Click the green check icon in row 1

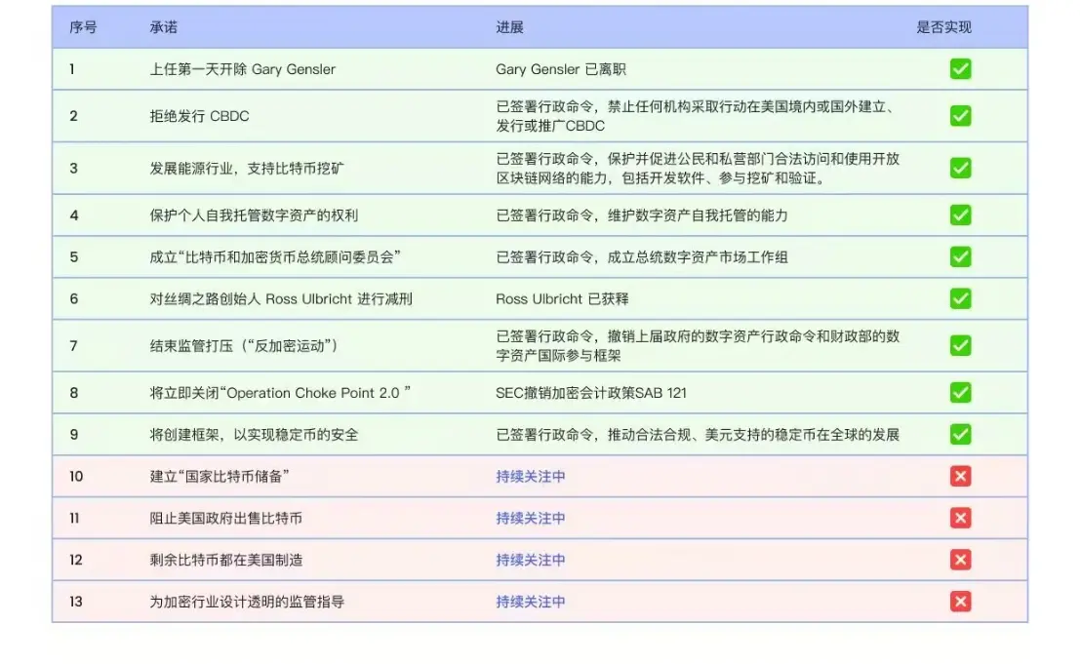(960, 69)
